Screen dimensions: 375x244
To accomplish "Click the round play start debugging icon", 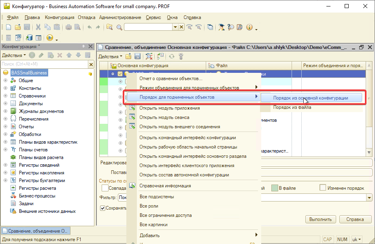I will 49,38.
